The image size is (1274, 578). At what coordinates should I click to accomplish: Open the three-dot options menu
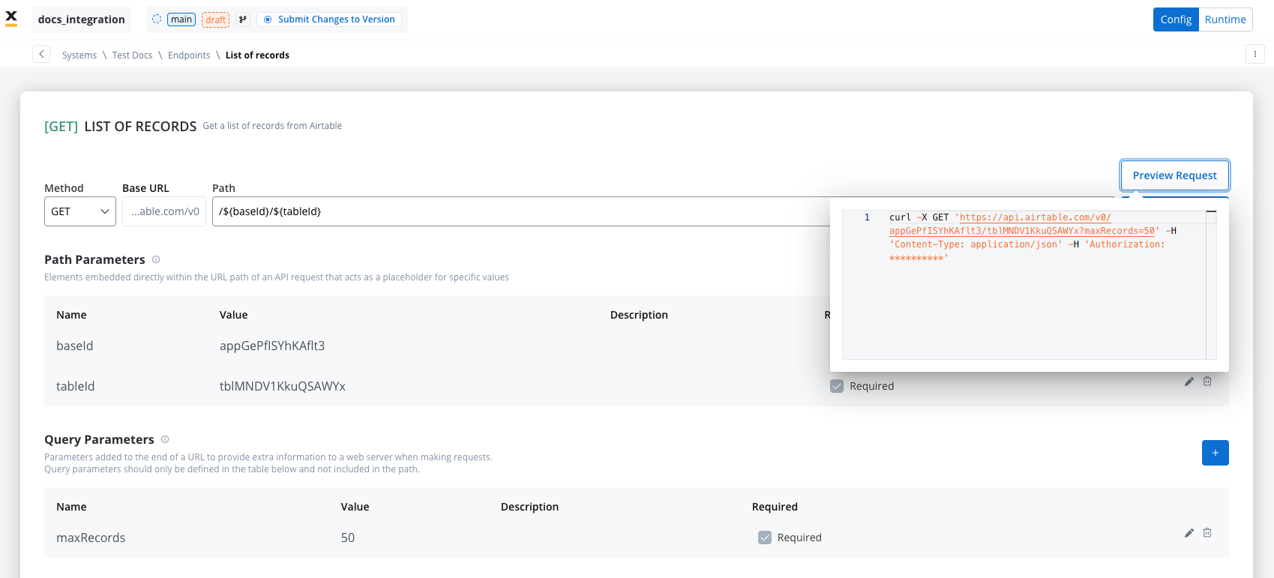coord(1255,54)
